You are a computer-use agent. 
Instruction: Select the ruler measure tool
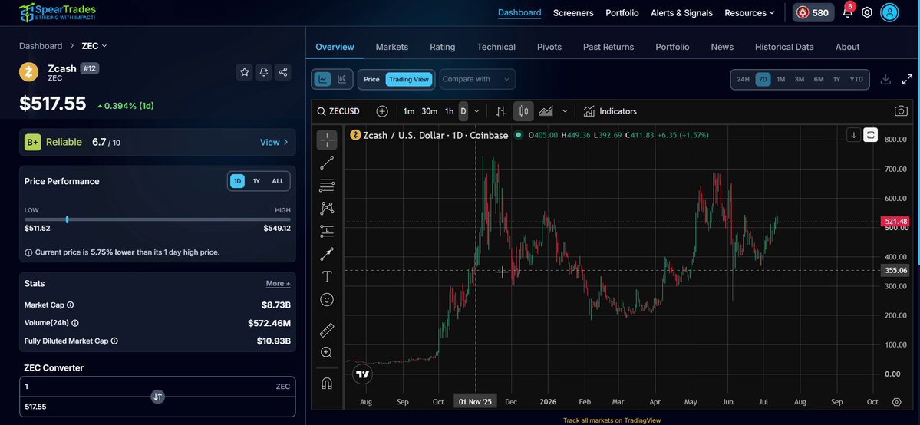(327, 330)
